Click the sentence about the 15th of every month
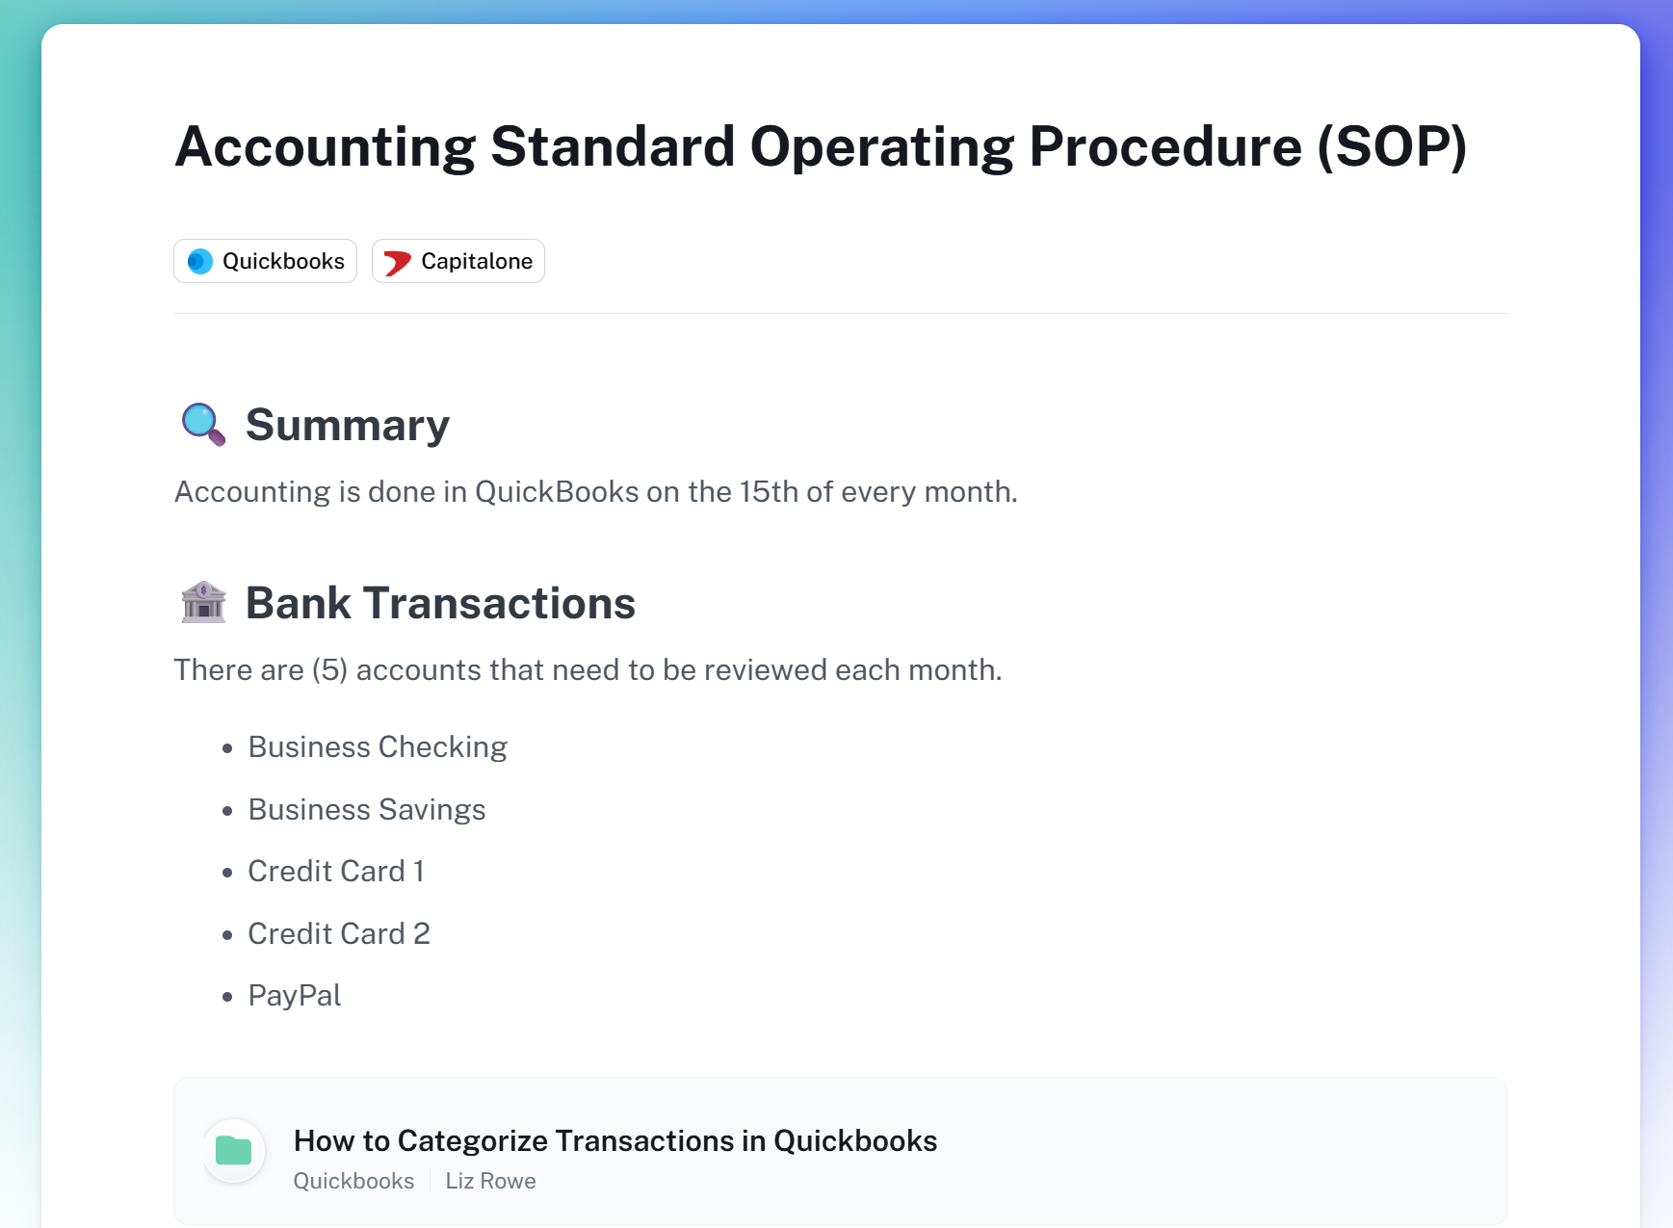Screen dimensions: 1673x1228 (595, 491)
